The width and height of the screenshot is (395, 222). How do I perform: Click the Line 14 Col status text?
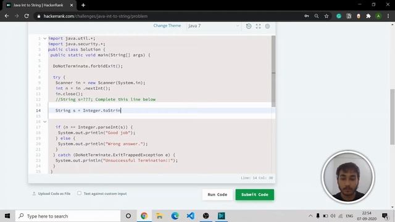point(257,178)
